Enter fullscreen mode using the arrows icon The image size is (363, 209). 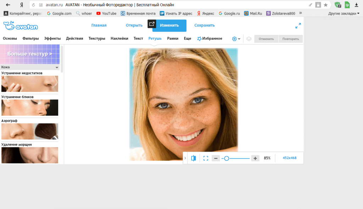(298, 26)
